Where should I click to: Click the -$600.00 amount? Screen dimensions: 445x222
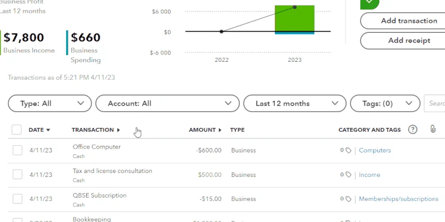pyautogui.click(x=209, y=150)
